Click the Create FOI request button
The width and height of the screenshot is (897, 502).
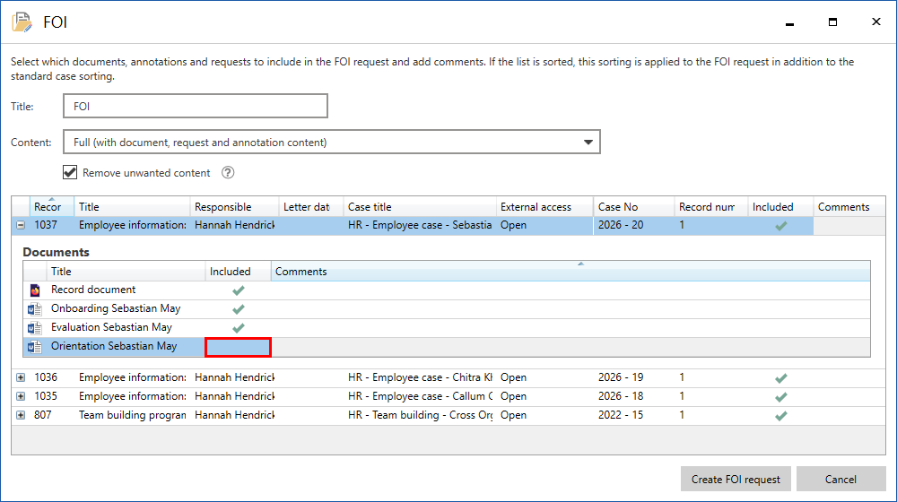pos(736,480)
